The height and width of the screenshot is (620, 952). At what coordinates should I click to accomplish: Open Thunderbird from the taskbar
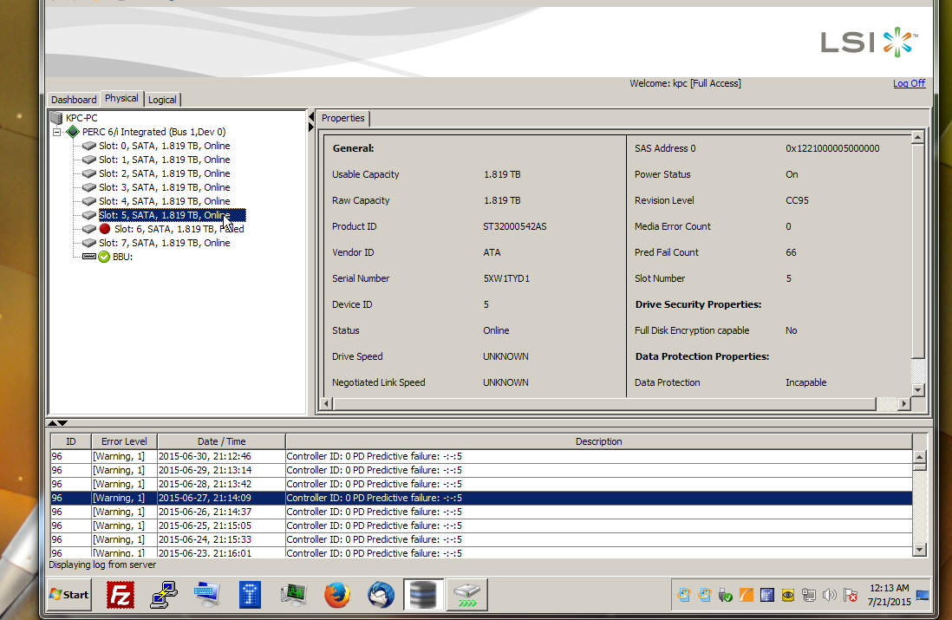[x=381, y=595]
